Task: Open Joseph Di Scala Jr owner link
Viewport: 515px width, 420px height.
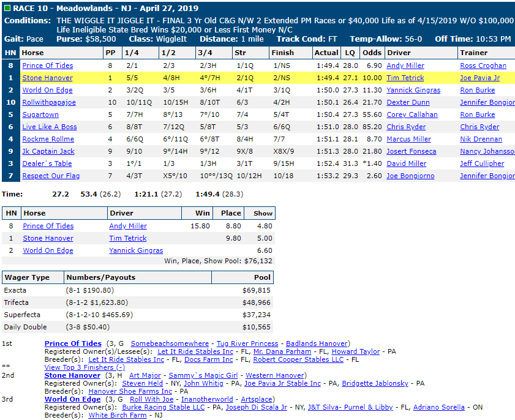Action: coord(256,407)
